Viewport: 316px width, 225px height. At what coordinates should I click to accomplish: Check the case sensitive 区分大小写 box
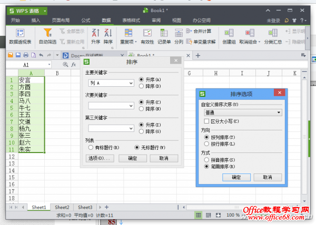point(206,121)
